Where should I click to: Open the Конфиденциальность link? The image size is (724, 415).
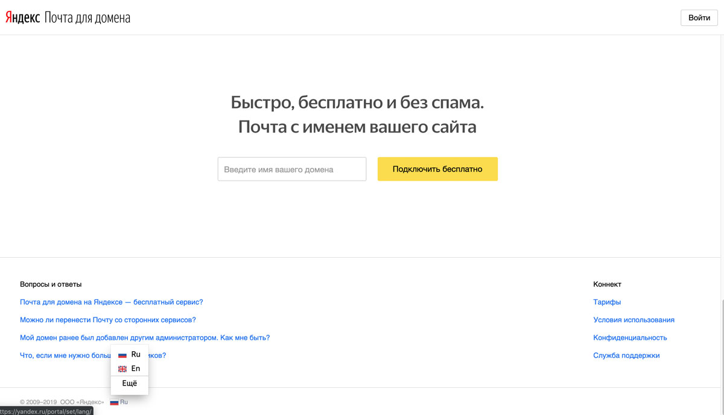pos(630,337)
